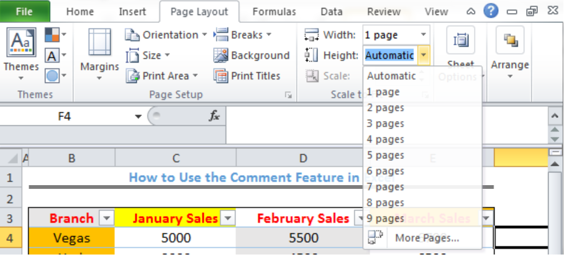Select row 4 header

[11, 238]
